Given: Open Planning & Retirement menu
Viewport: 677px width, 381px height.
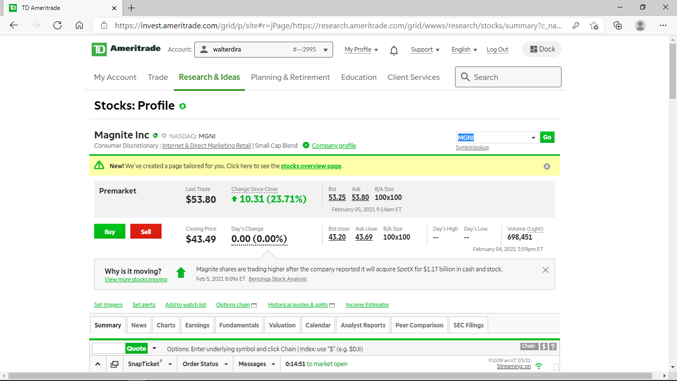Looking at the screenshot, I should [x=290, y=77].
